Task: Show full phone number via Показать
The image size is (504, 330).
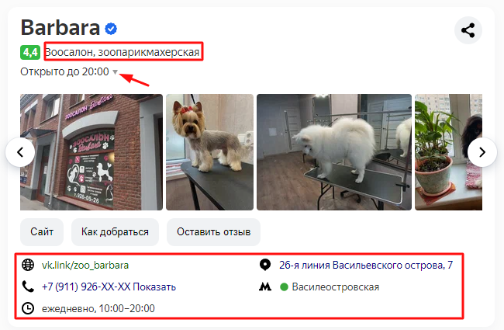Action: coord(154,287)
